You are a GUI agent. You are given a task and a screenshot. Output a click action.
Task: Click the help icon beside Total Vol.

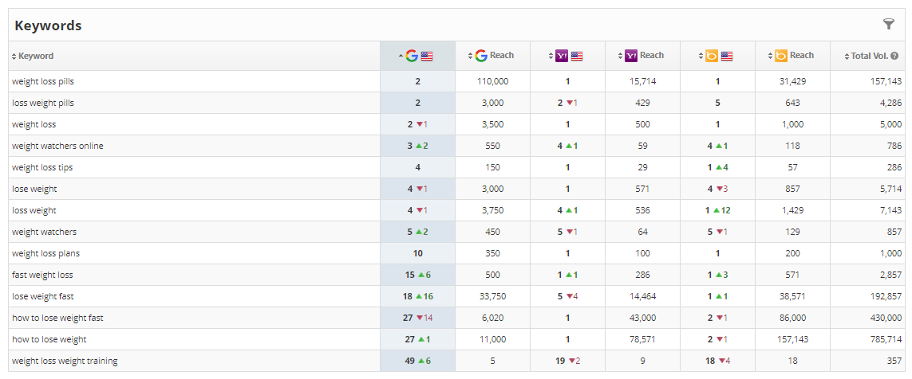(x=894, y=56)
